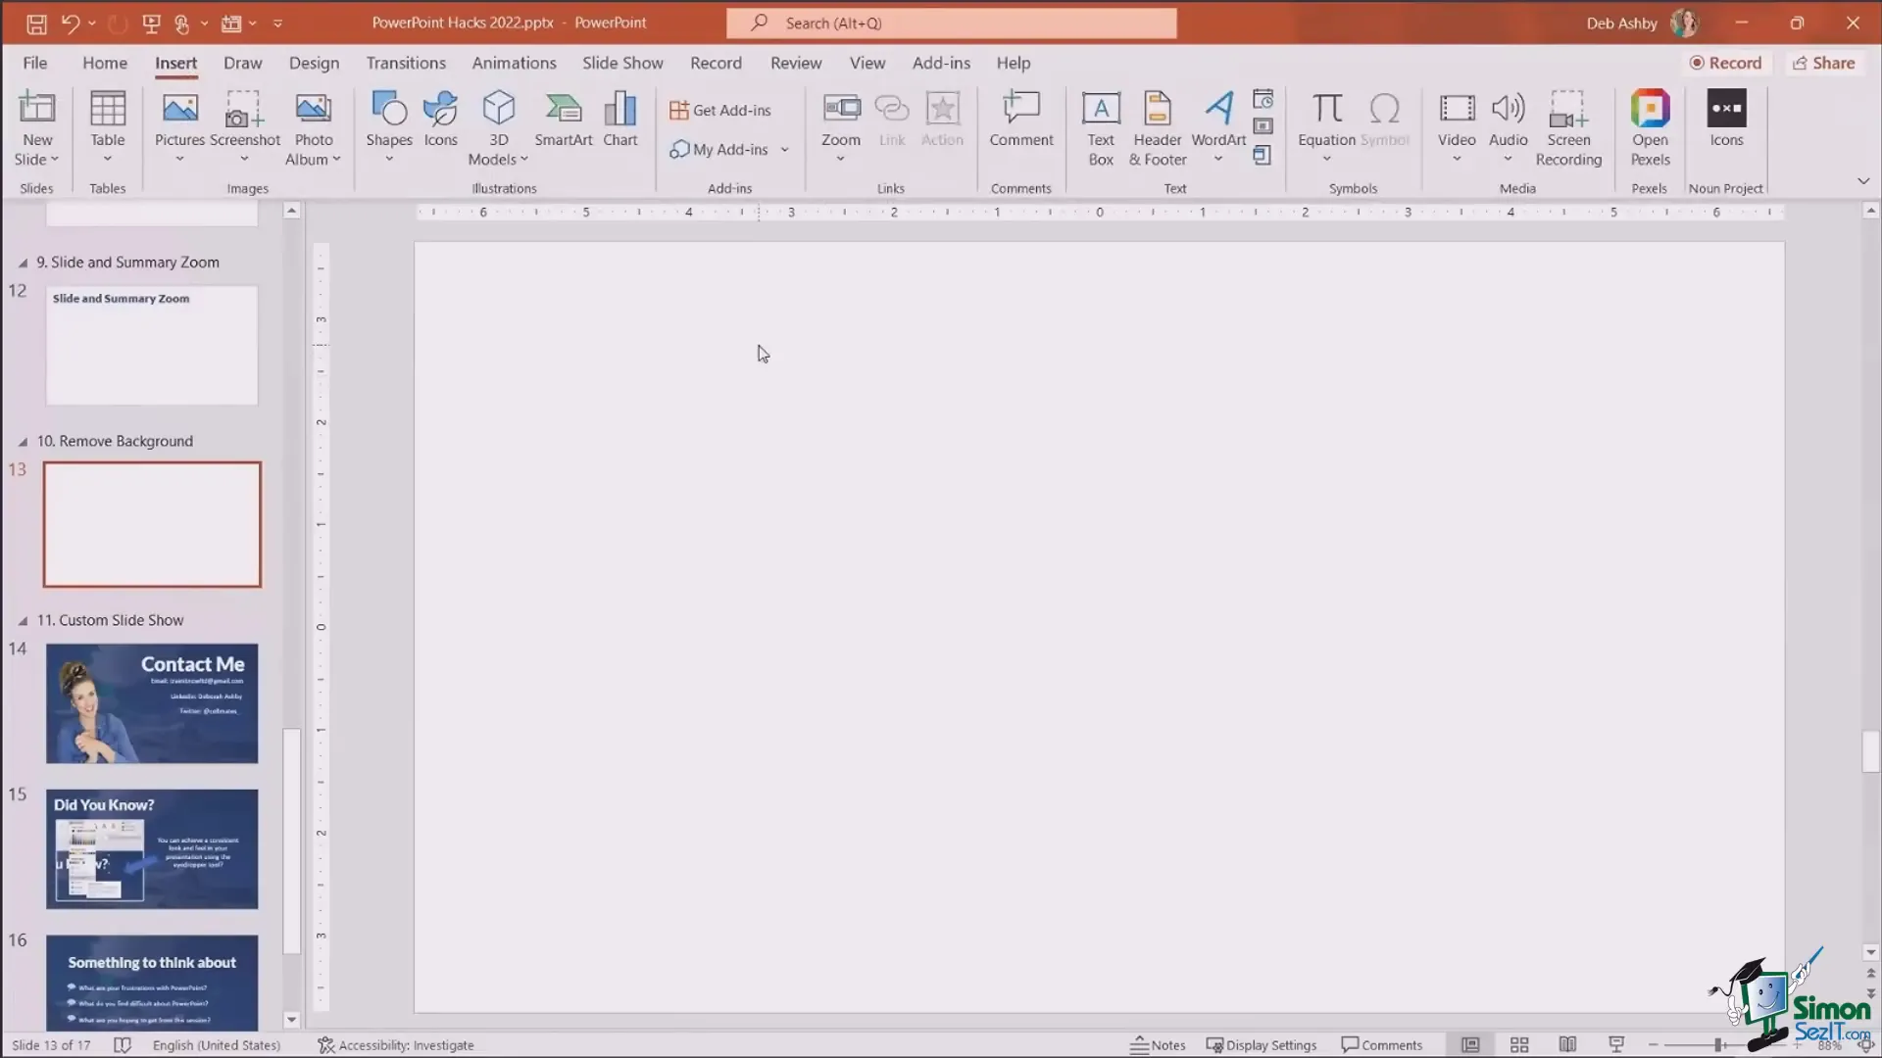Viewport: 1882px width, 1058px height.
Task: Select slide 14 Contact Me thumbnail
Action: [x=152, y=703]
